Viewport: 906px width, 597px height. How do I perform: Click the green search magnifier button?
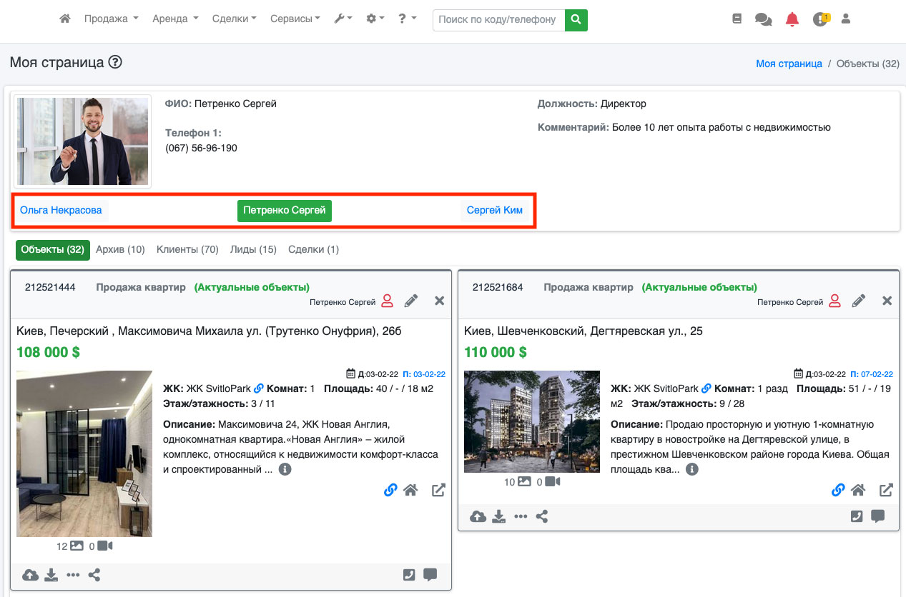576,20
